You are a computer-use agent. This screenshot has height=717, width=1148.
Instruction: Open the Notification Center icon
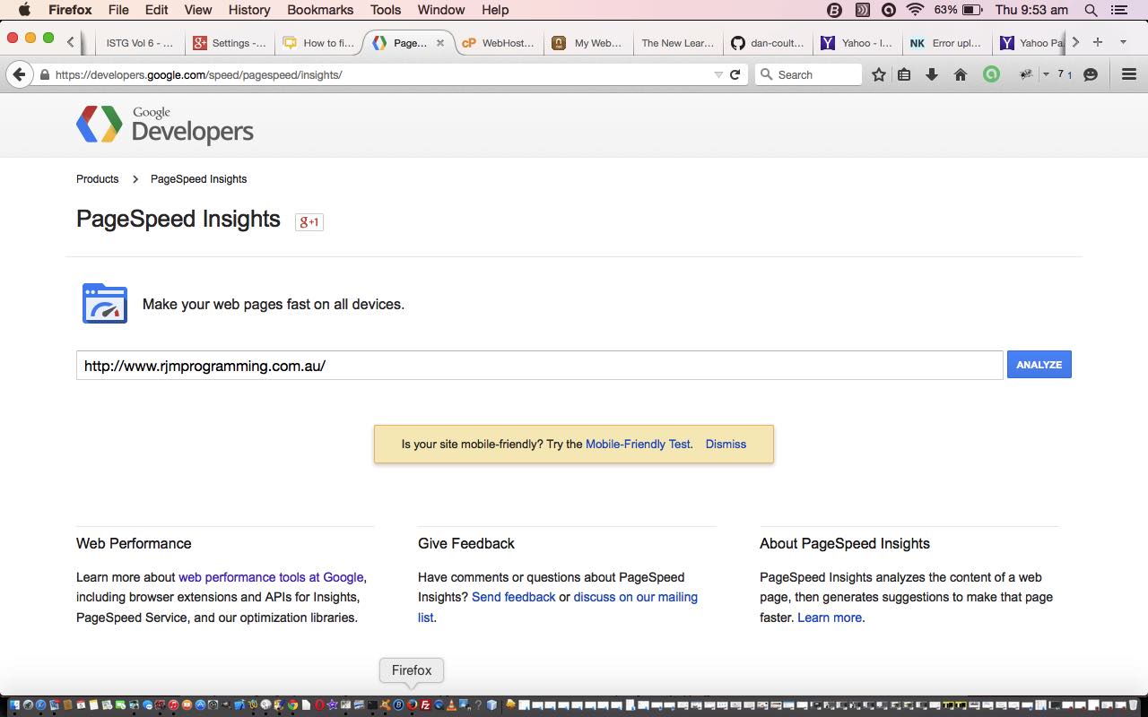[1119, 10]
